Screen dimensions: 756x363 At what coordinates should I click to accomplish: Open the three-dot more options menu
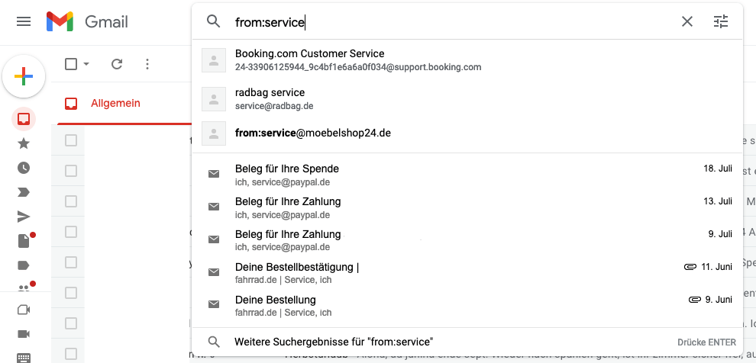point(147,63)
